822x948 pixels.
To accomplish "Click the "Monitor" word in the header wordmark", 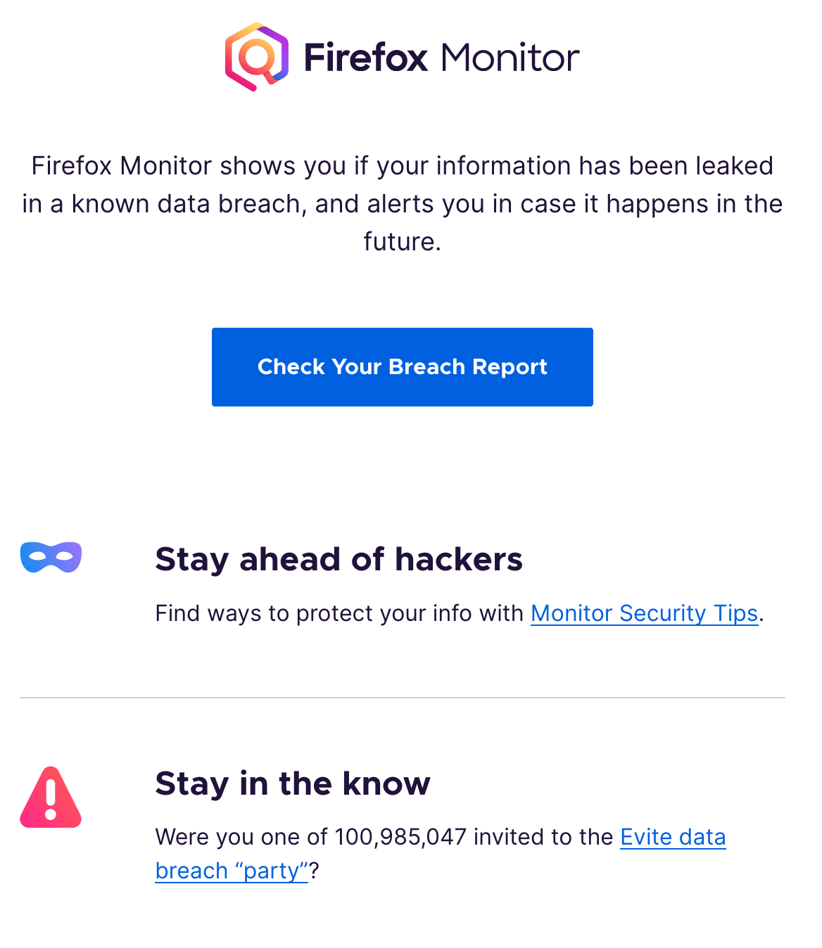I will [510, 58].
